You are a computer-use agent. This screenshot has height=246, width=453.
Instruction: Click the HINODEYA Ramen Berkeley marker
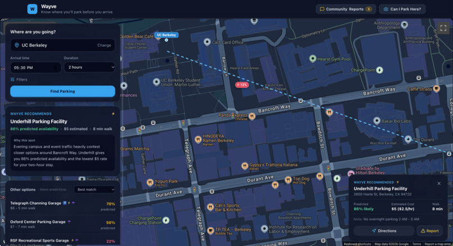(198, 140)
